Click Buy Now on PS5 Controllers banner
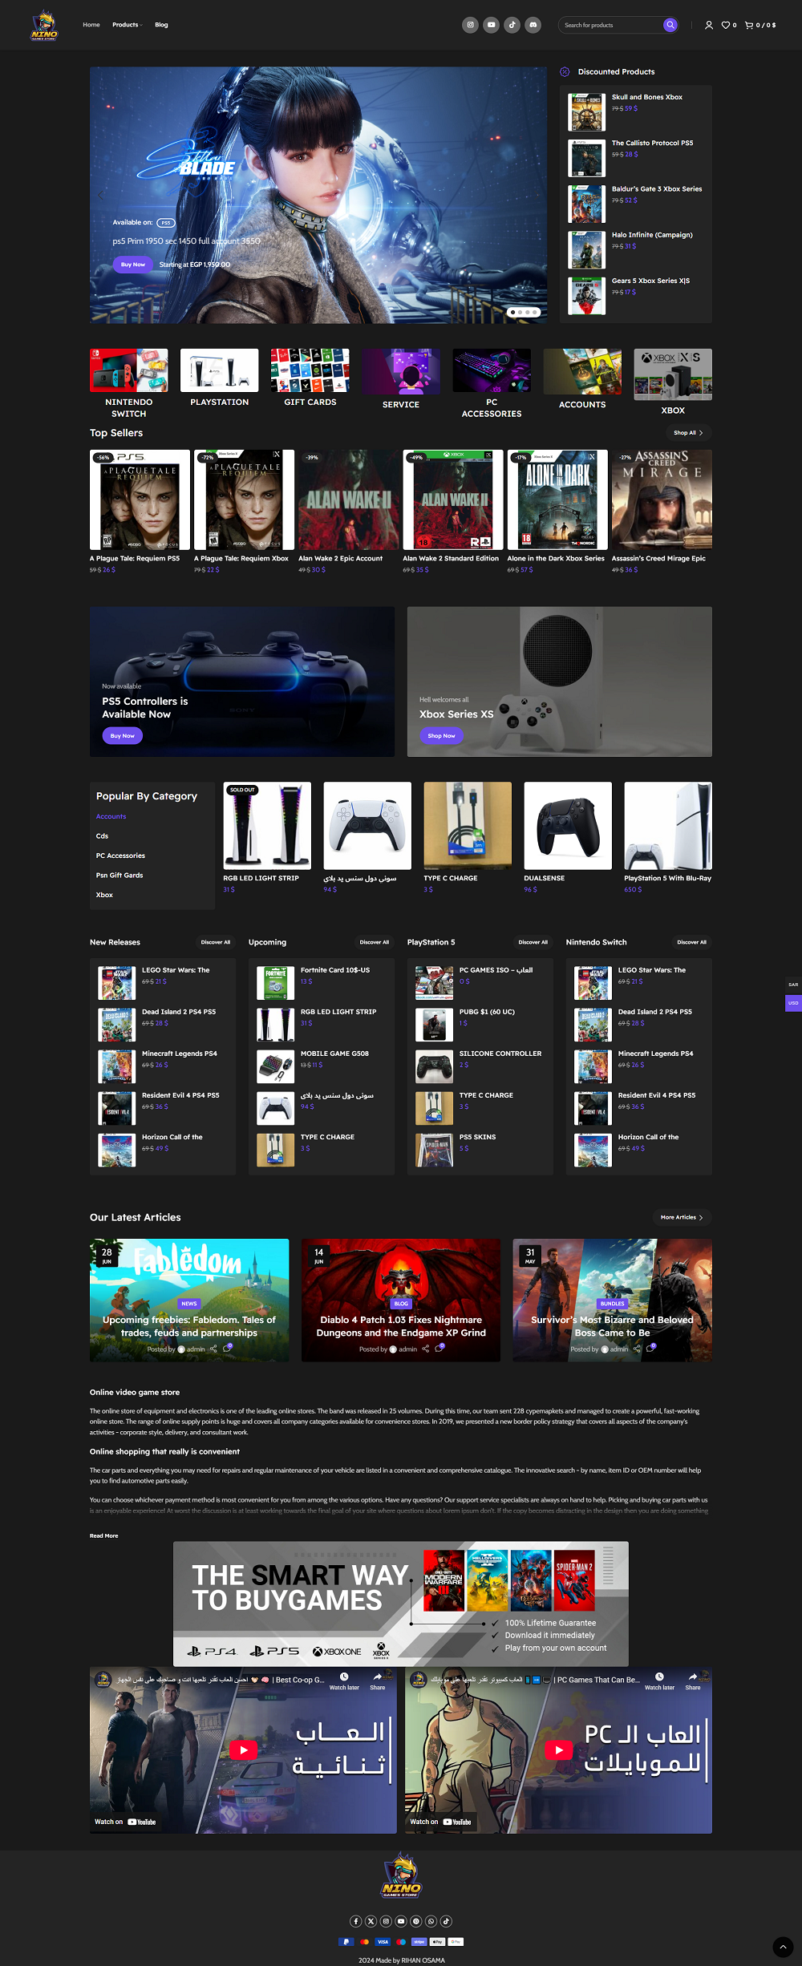802x1966 pixels. [x=122, y=735]
